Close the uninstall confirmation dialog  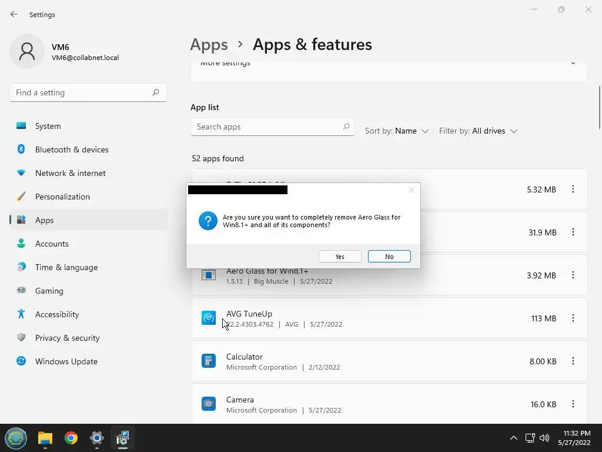click(x=412, y=190)
